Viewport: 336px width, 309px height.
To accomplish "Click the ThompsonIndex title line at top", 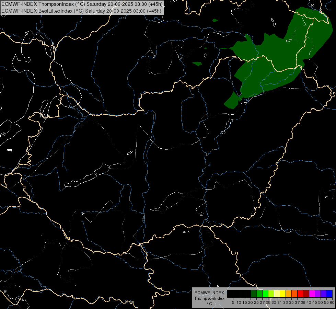I will coord(82,4).
